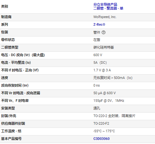Image resolution: width=155 pixels, height=144 pixels.
Task: Open base product number C3D03060 link
Action: coord(101,139)
